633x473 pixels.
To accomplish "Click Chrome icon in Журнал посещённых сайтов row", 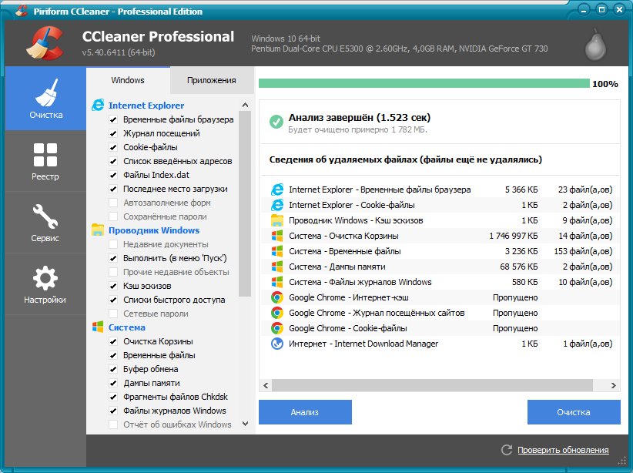I will (x=277, y=313).
